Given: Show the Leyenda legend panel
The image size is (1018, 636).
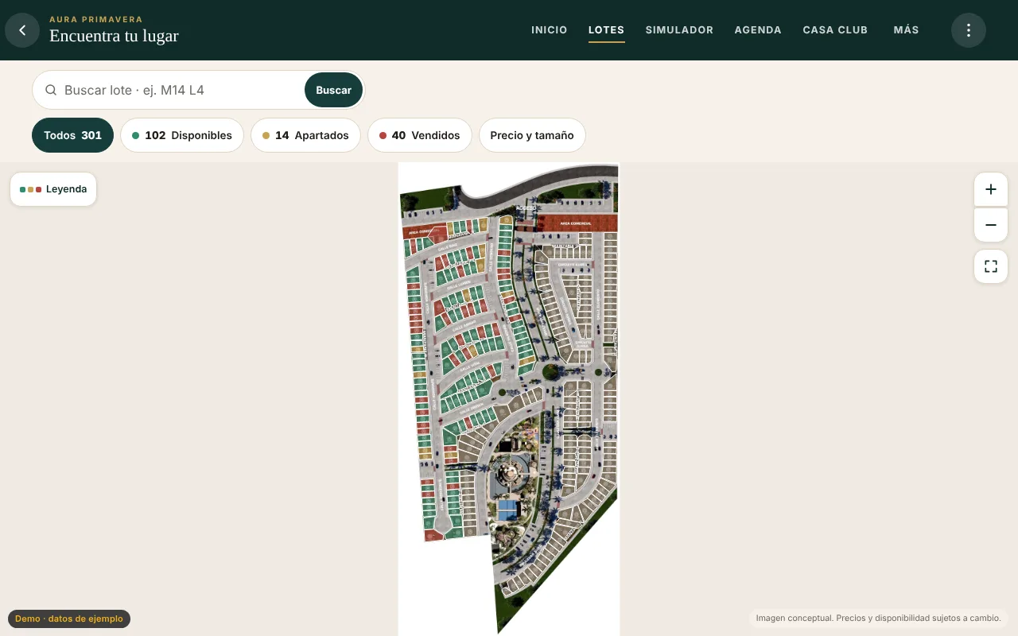Looking at the screenshot, I should [x=53, y=189].
